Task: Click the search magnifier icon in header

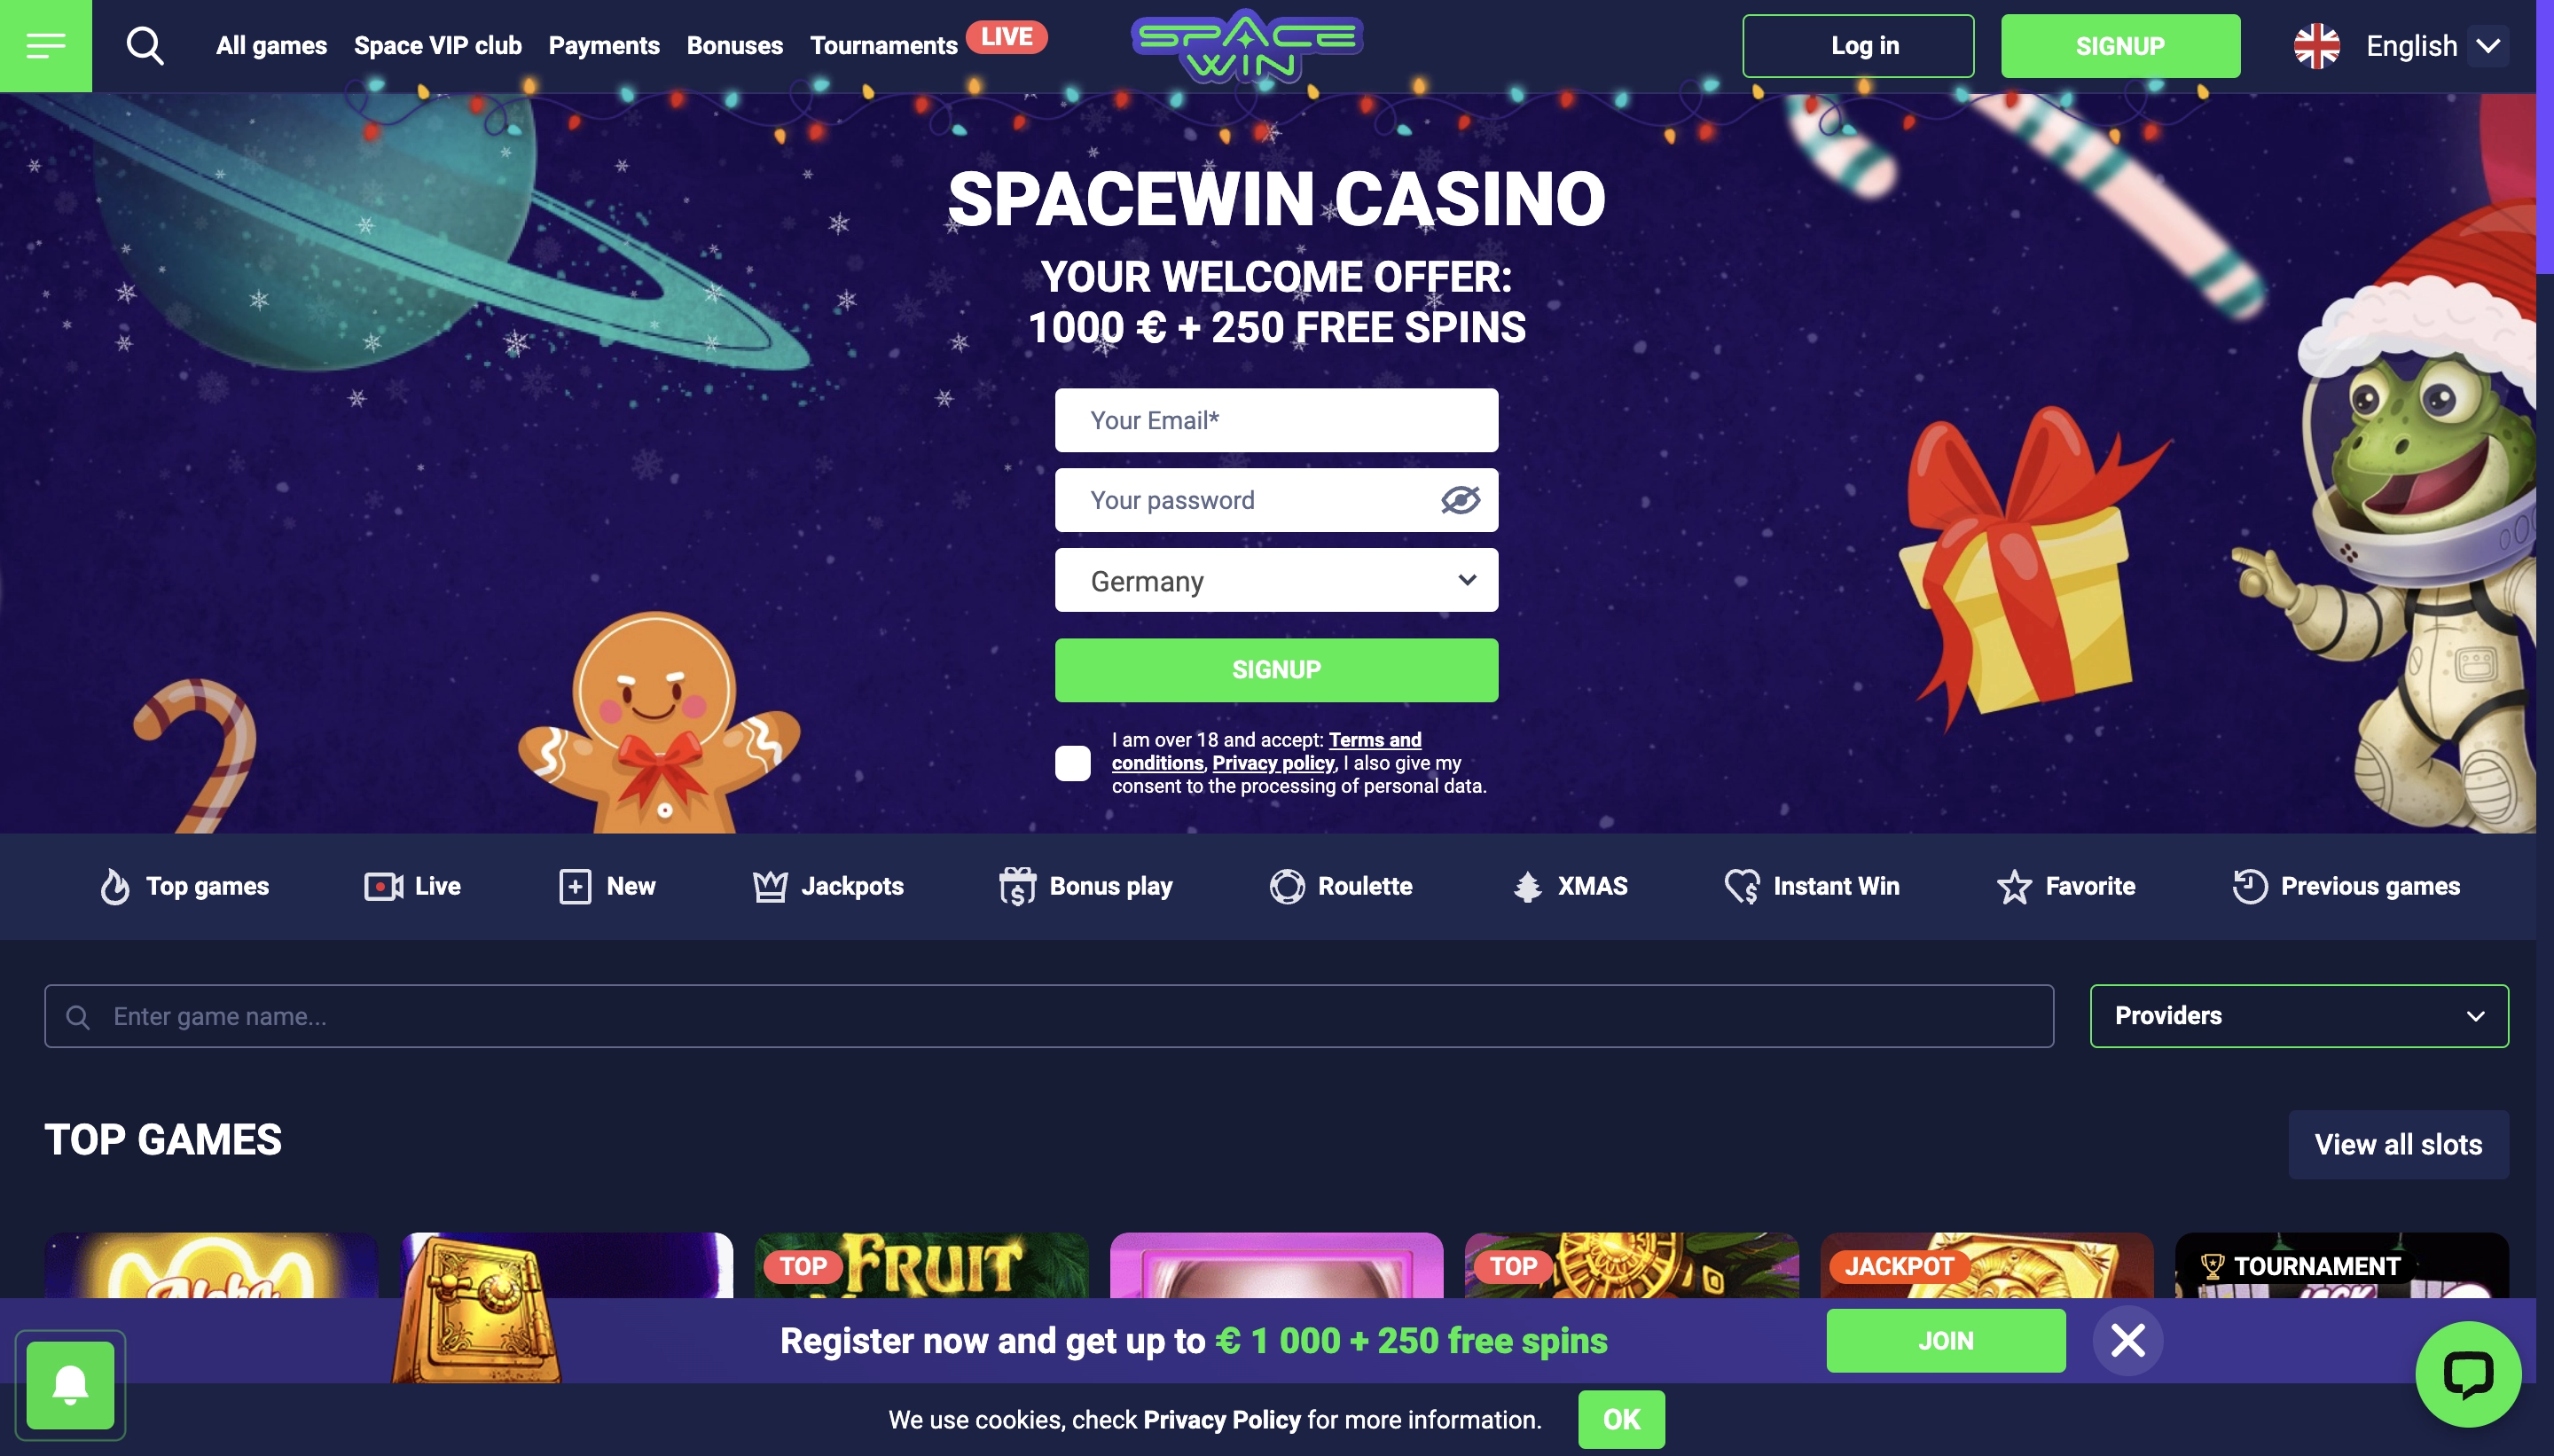Action: 145,46
